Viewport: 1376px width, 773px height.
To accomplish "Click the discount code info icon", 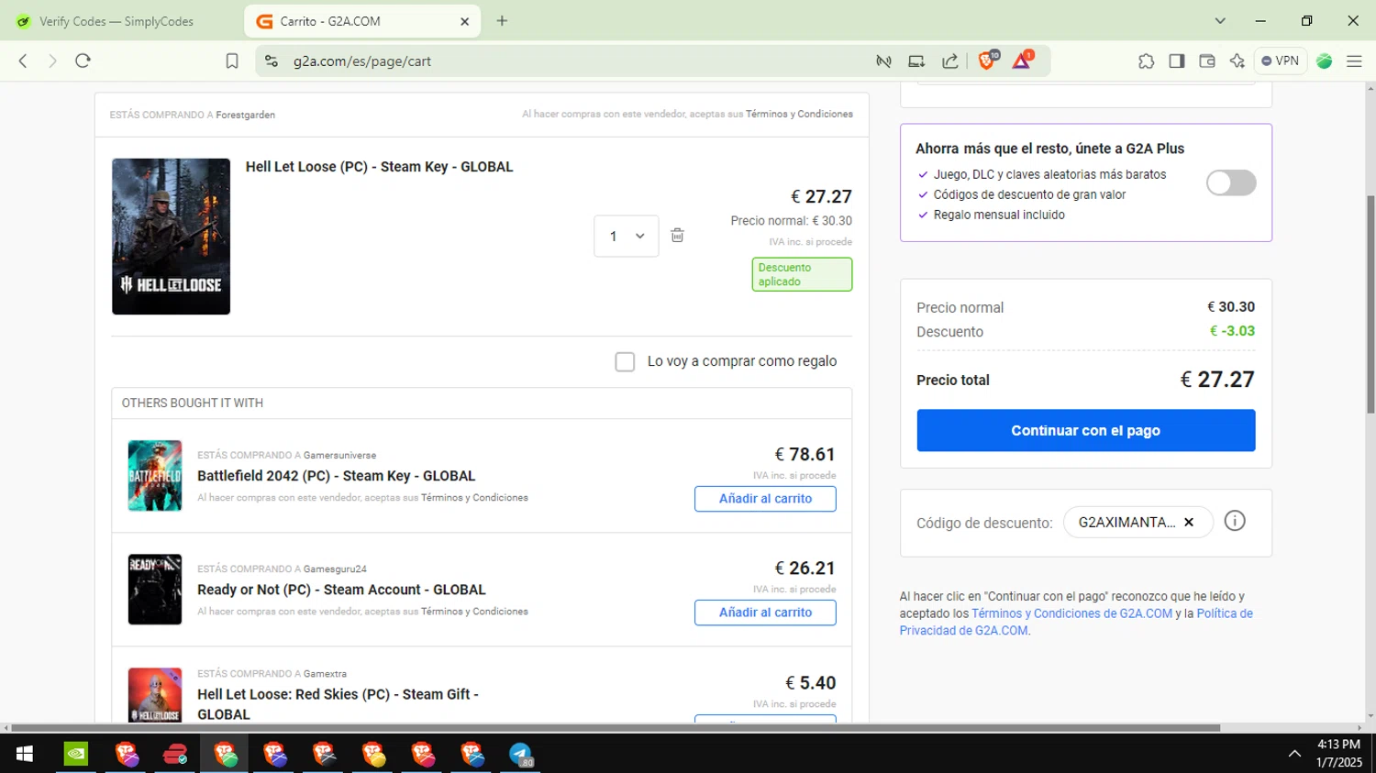I will click(1235, 521).
